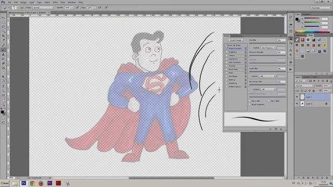Enable the Transfer checkbox

[x=227, y=66]
